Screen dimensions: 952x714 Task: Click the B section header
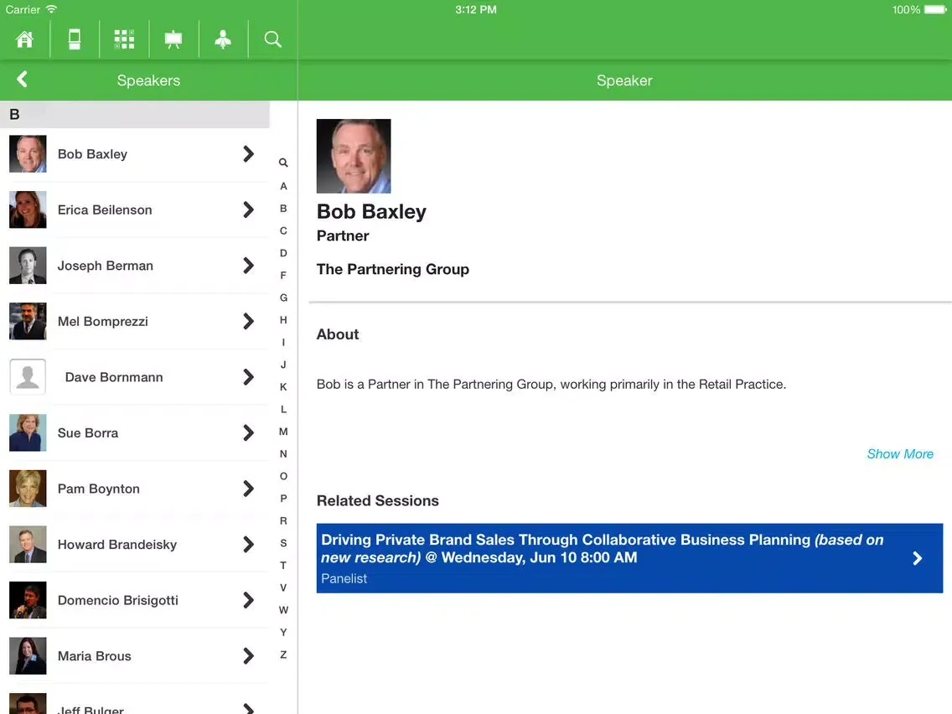click(135, 114)
